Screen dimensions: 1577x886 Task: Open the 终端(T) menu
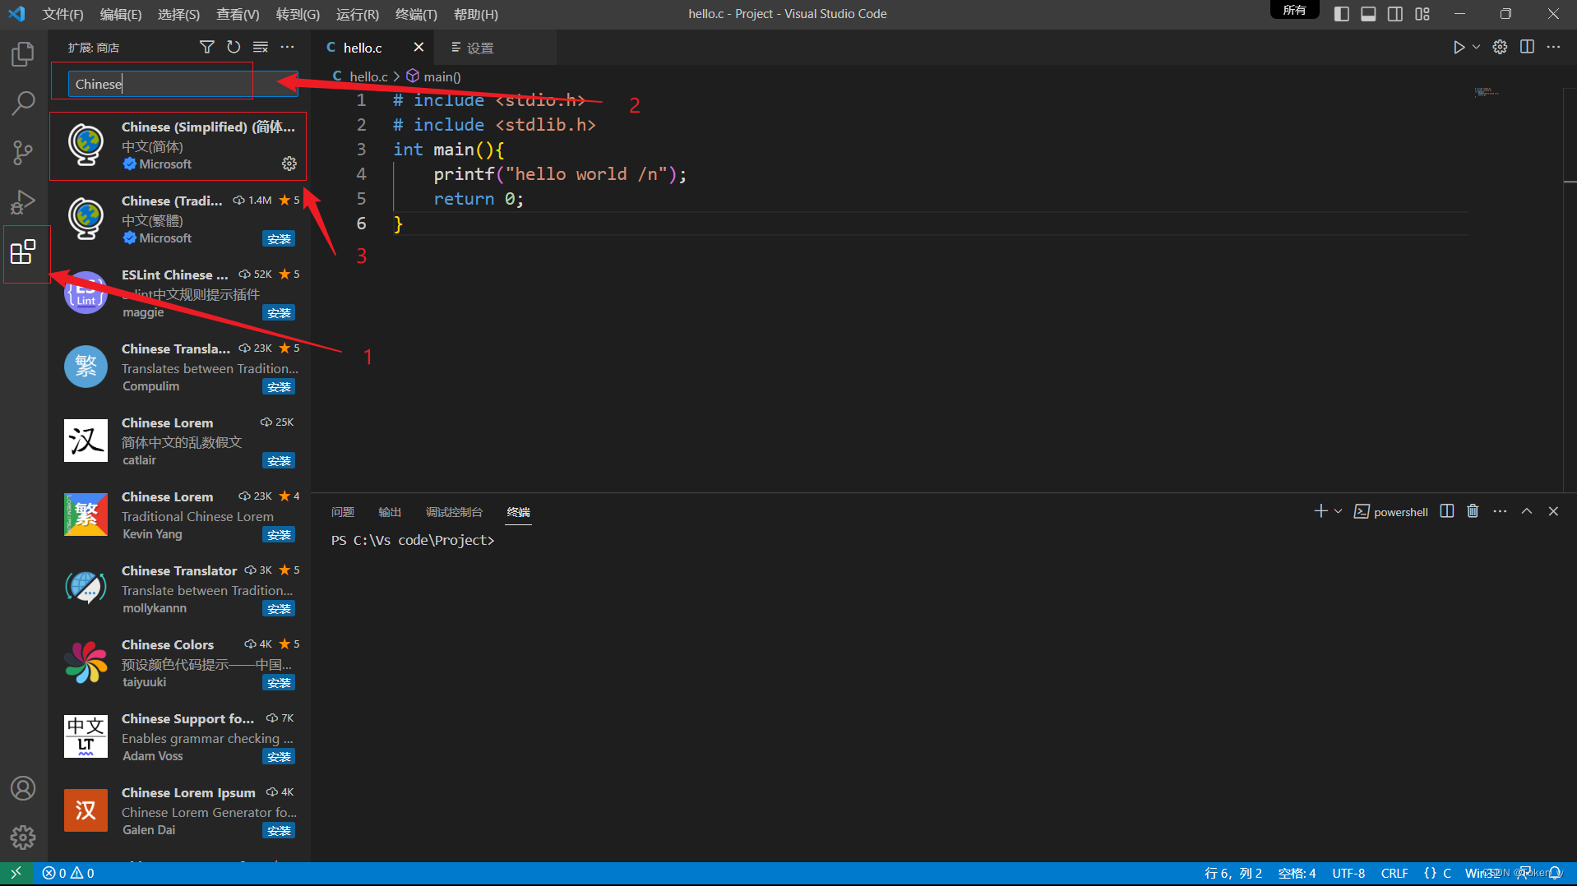tap(416, 14)
